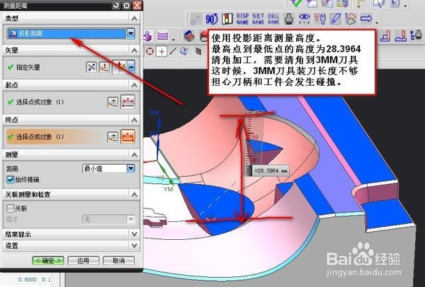The image size is (425, 287).
Task: Click the 应用 button
Action: (83, 260)
